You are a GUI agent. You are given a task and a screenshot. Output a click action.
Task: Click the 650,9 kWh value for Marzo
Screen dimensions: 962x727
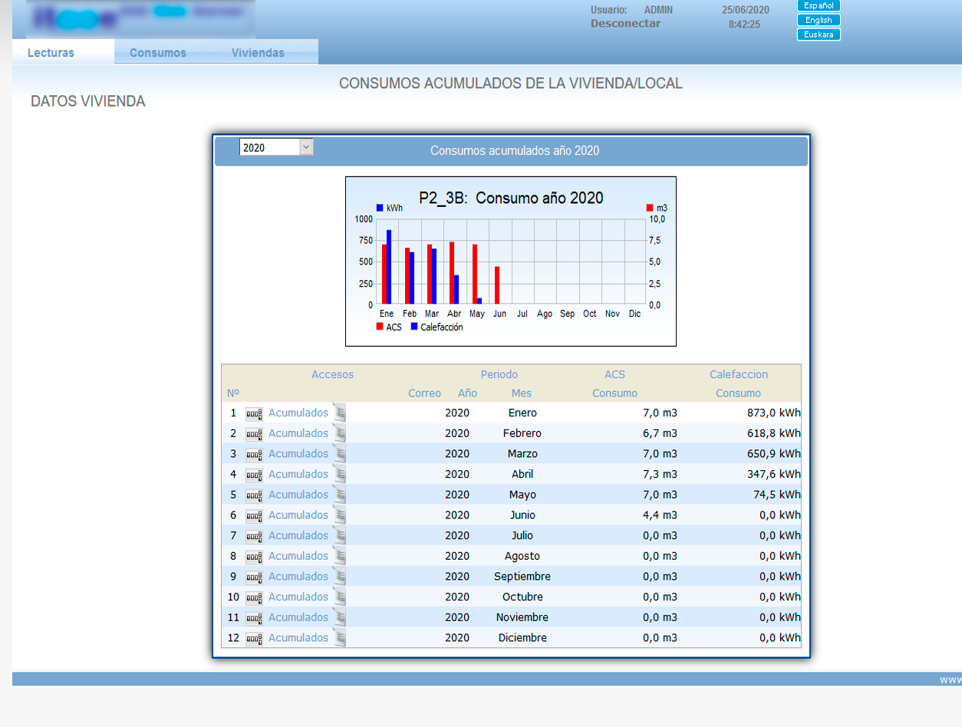[x=774, y=454]
